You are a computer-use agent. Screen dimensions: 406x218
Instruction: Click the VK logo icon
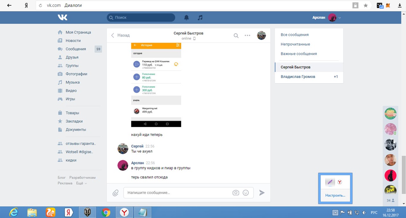click(62, 18)
